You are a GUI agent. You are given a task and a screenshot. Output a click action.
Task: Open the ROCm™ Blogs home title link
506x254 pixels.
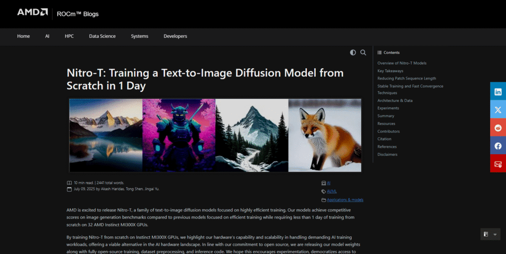point(78,14)
